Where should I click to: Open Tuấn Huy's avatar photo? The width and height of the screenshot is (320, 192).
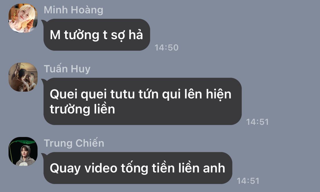pos(23,77)
